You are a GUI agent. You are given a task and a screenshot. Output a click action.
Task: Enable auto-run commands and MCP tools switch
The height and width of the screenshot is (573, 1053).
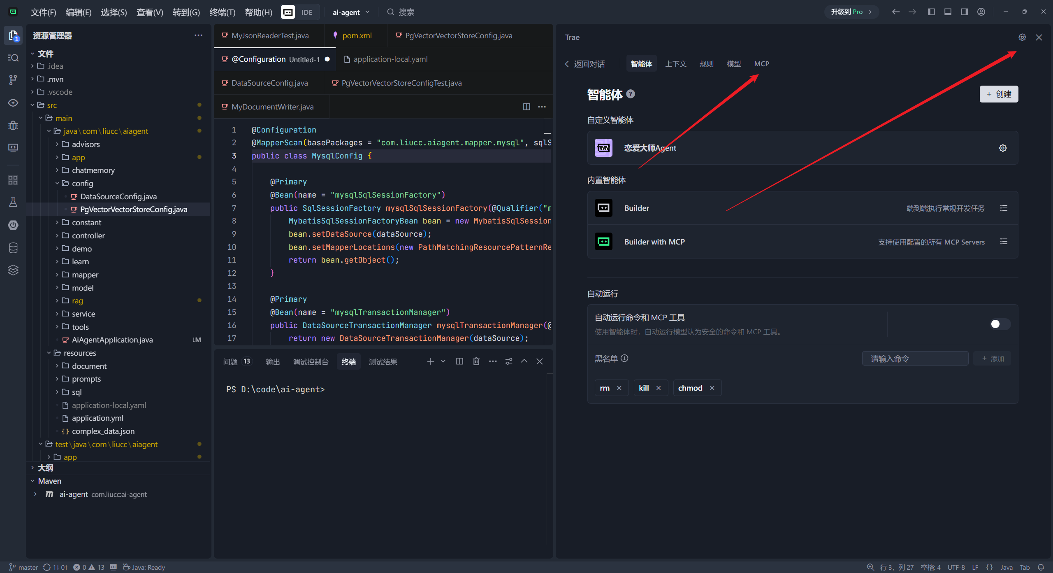1000,324
